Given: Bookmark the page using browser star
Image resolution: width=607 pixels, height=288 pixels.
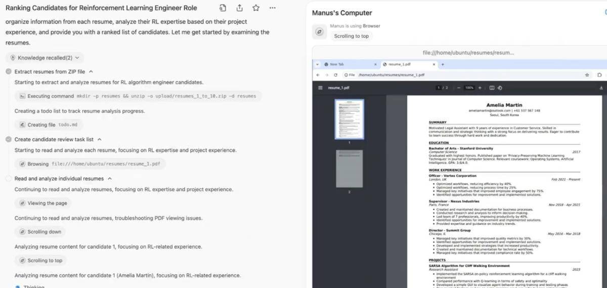Looking at the screenshot, I should click(587, 75).
